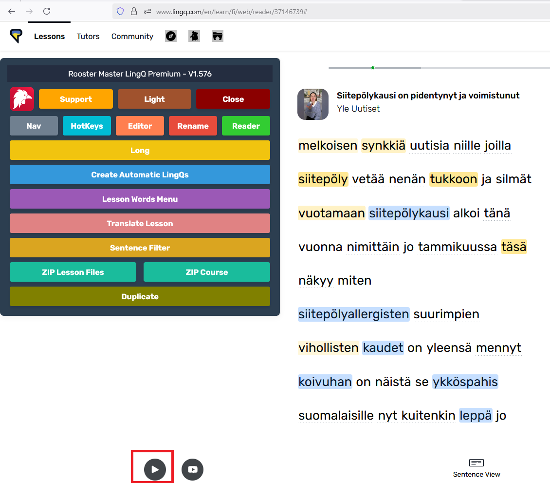The width and height of the screenshot is (550, 483).
Task: Open the Lesson Words Menu
Action: (x=140, y=199)
